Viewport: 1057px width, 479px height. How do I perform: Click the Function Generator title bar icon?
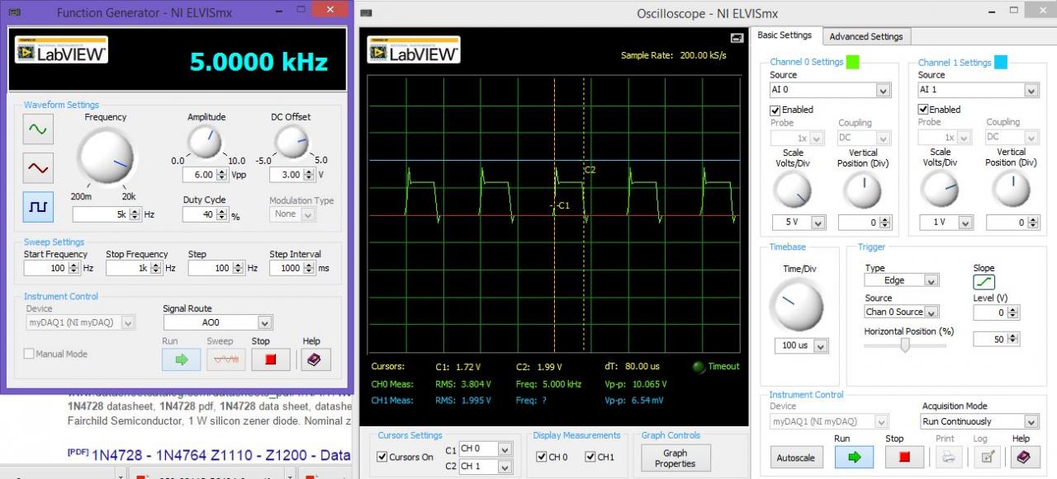pyautogui.click(x=14, y=12)
